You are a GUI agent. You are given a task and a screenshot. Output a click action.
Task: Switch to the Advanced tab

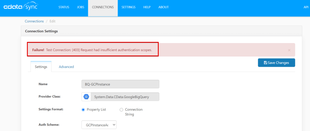click(66, 67)
